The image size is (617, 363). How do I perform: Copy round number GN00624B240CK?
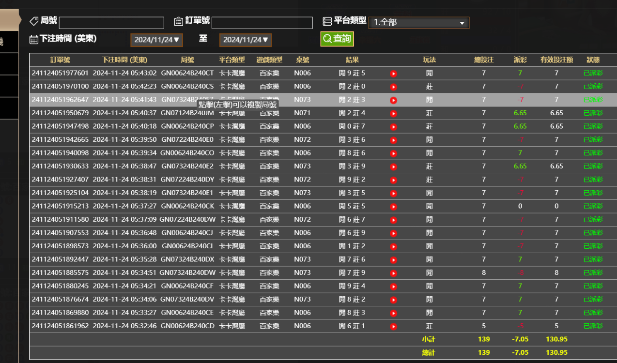pos(187,206)
